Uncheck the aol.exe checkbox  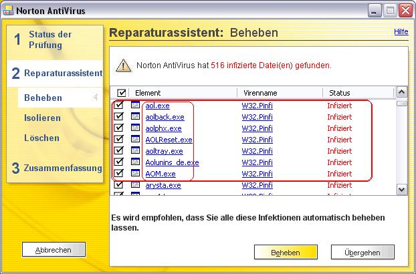pyautogui.click(x=119, y=106)
